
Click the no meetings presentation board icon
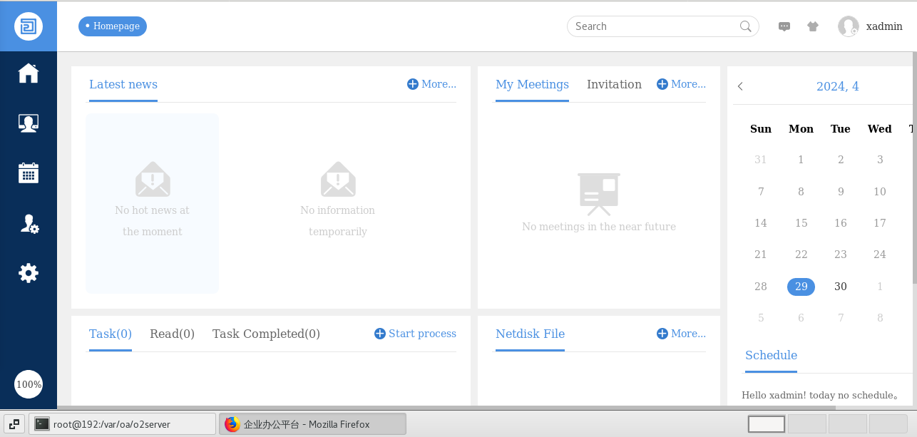tap(599, 194)
